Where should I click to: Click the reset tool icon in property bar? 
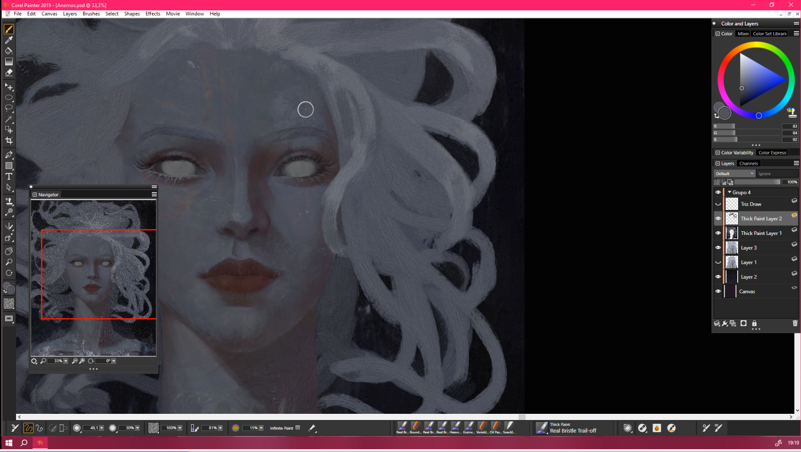click(15, 428)
